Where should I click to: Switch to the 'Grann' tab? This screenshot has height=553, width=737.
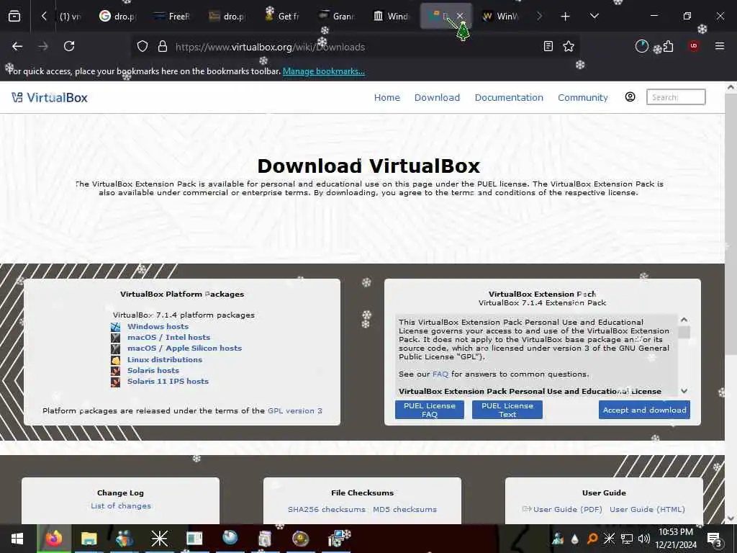pos(337,17)
